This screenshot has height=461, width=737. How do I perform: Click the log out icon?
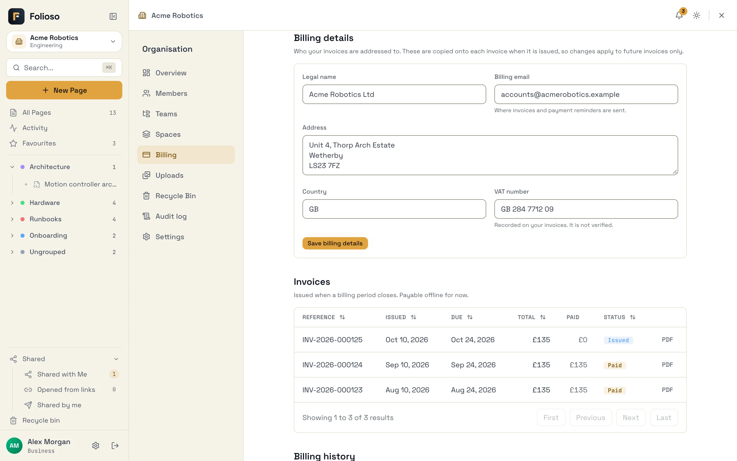(115, 445)
